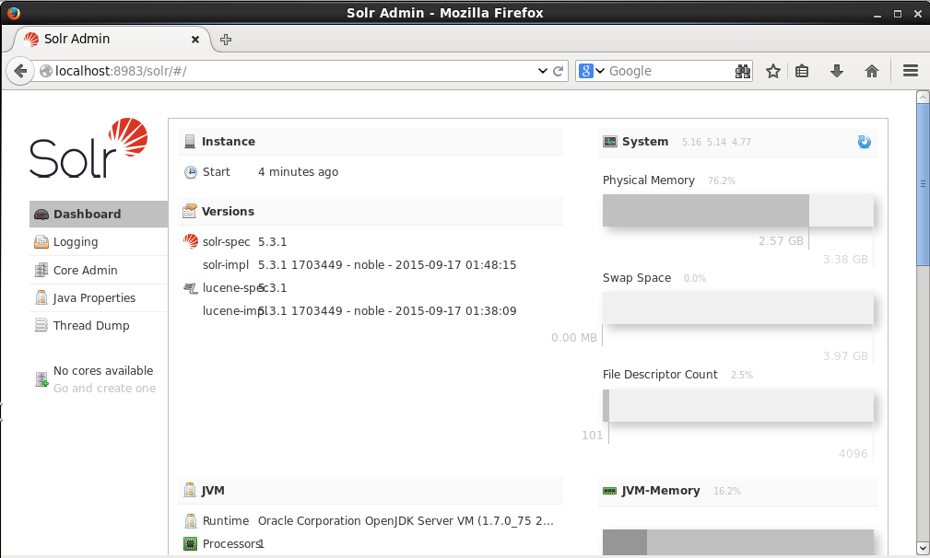930x558 pixels.
Task: Click the 2.57 GB memory label
Action: point(781,241)
